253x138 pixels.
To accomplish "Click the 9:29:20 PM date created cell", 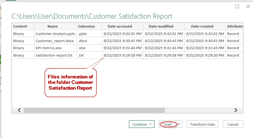I will click(205, 55).
